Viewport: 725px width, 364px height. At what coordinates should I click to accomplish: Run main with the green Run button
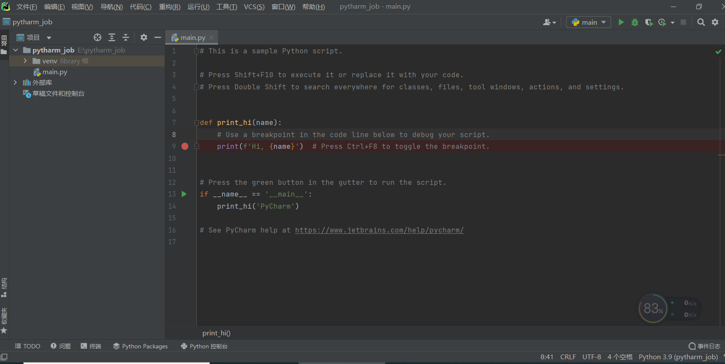[x=621, y=22]
